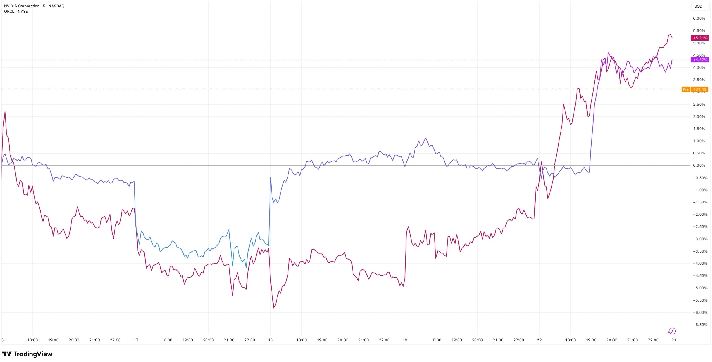This screenshot has height=362, width=712.
Task: Click the 2.00% label on price scale
Action: (x=699, y=117)
